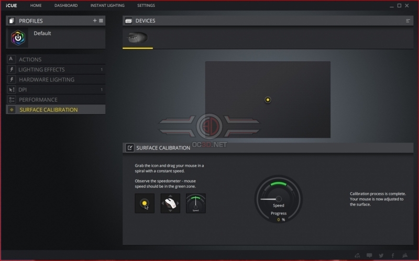This screenshot has height=261, width=419.
Task: Open the HARDWARE LIGHTING section
Action: tap(56, 80)
